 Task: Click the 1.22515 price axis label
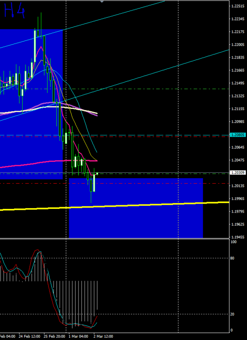[238, 6]
